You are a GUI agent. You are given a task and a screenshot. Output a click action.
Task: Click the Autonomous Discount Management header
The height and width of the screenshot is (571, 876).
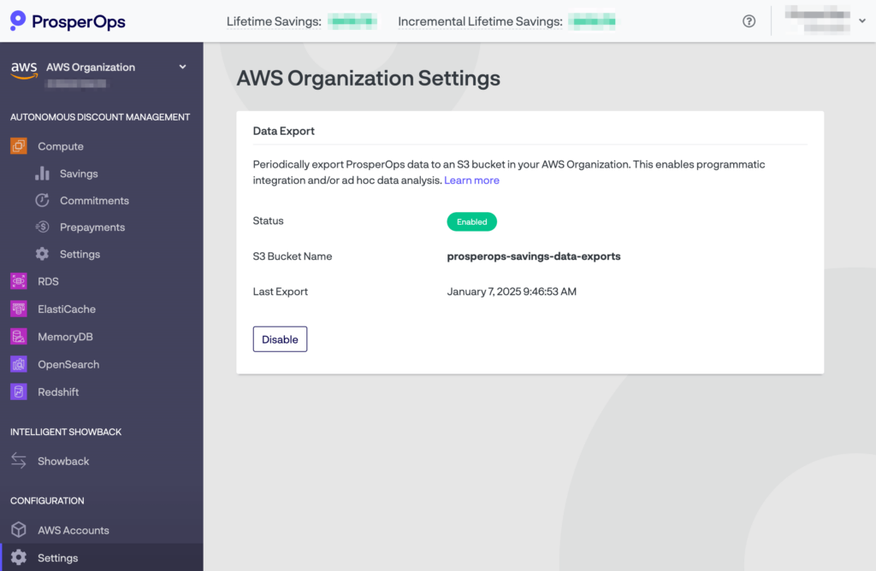click(100, 117)
